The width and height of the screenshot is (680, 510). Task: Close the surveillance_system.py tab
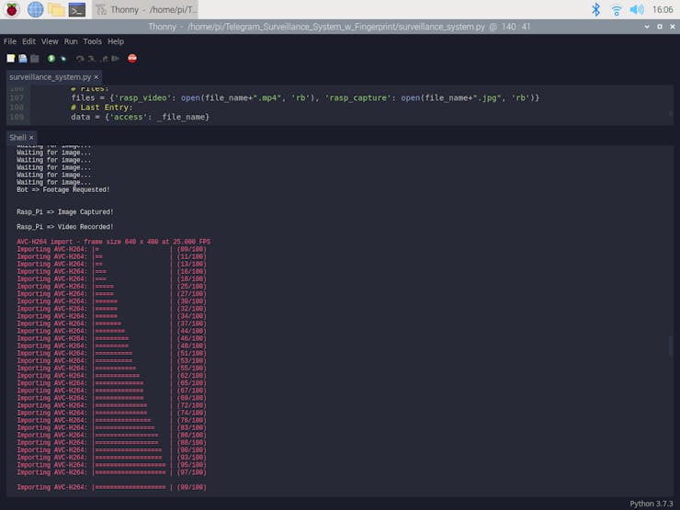tap(96, 77)
